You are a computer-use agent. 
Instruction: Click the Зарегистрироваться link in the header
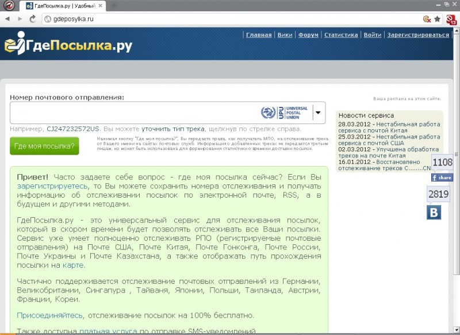418,35
